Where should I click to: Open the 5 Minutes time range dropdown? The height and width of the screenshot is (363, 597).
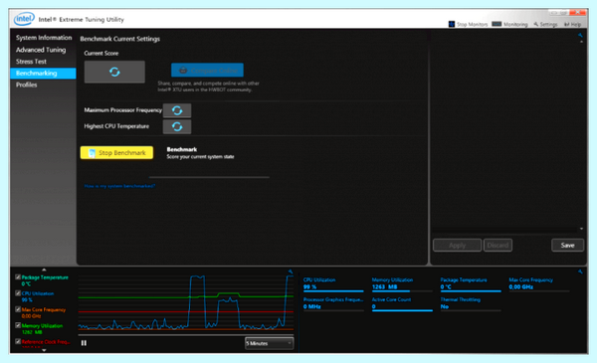tap(270, 343)
